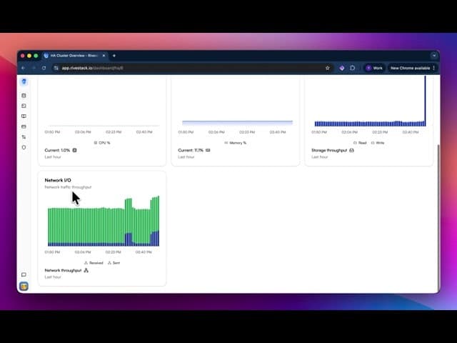Image resolution: width=457 pixels, height=343 pixels.
Task: Click the network icon next to Network throughput
Action: [x=86, y=270]
